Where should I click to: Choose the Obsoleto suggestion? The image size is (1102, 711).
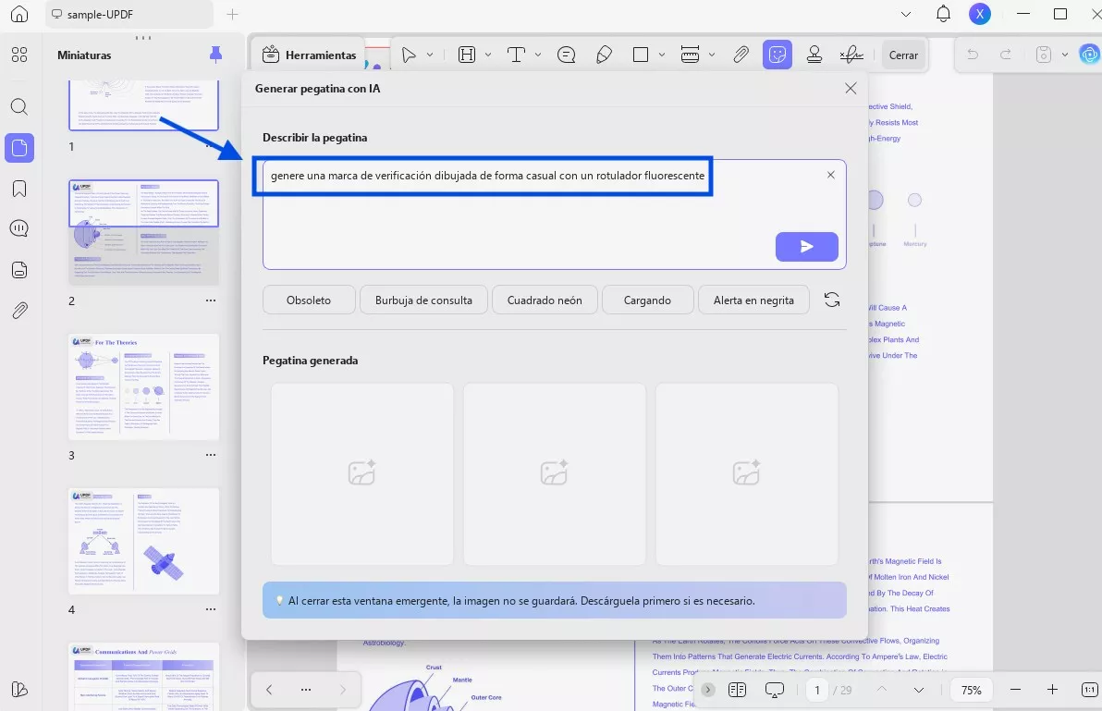(309, 300)
